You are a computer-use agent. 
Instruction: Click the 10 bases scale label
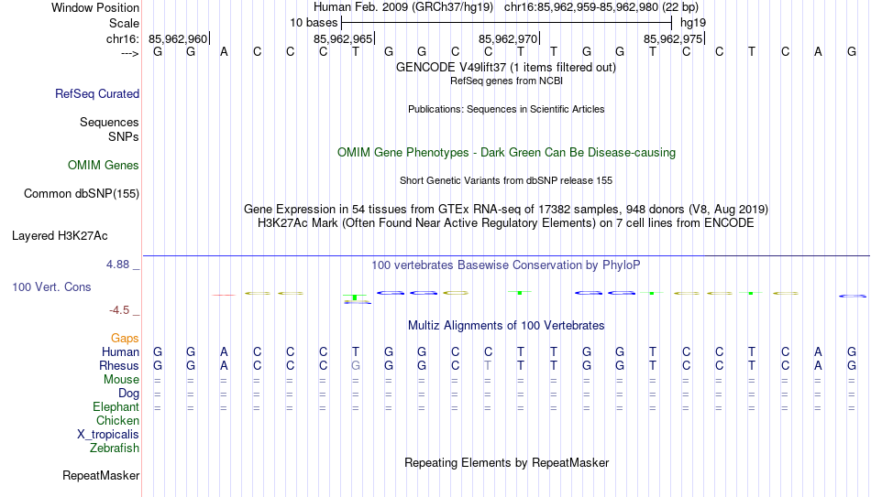point(314,23)
